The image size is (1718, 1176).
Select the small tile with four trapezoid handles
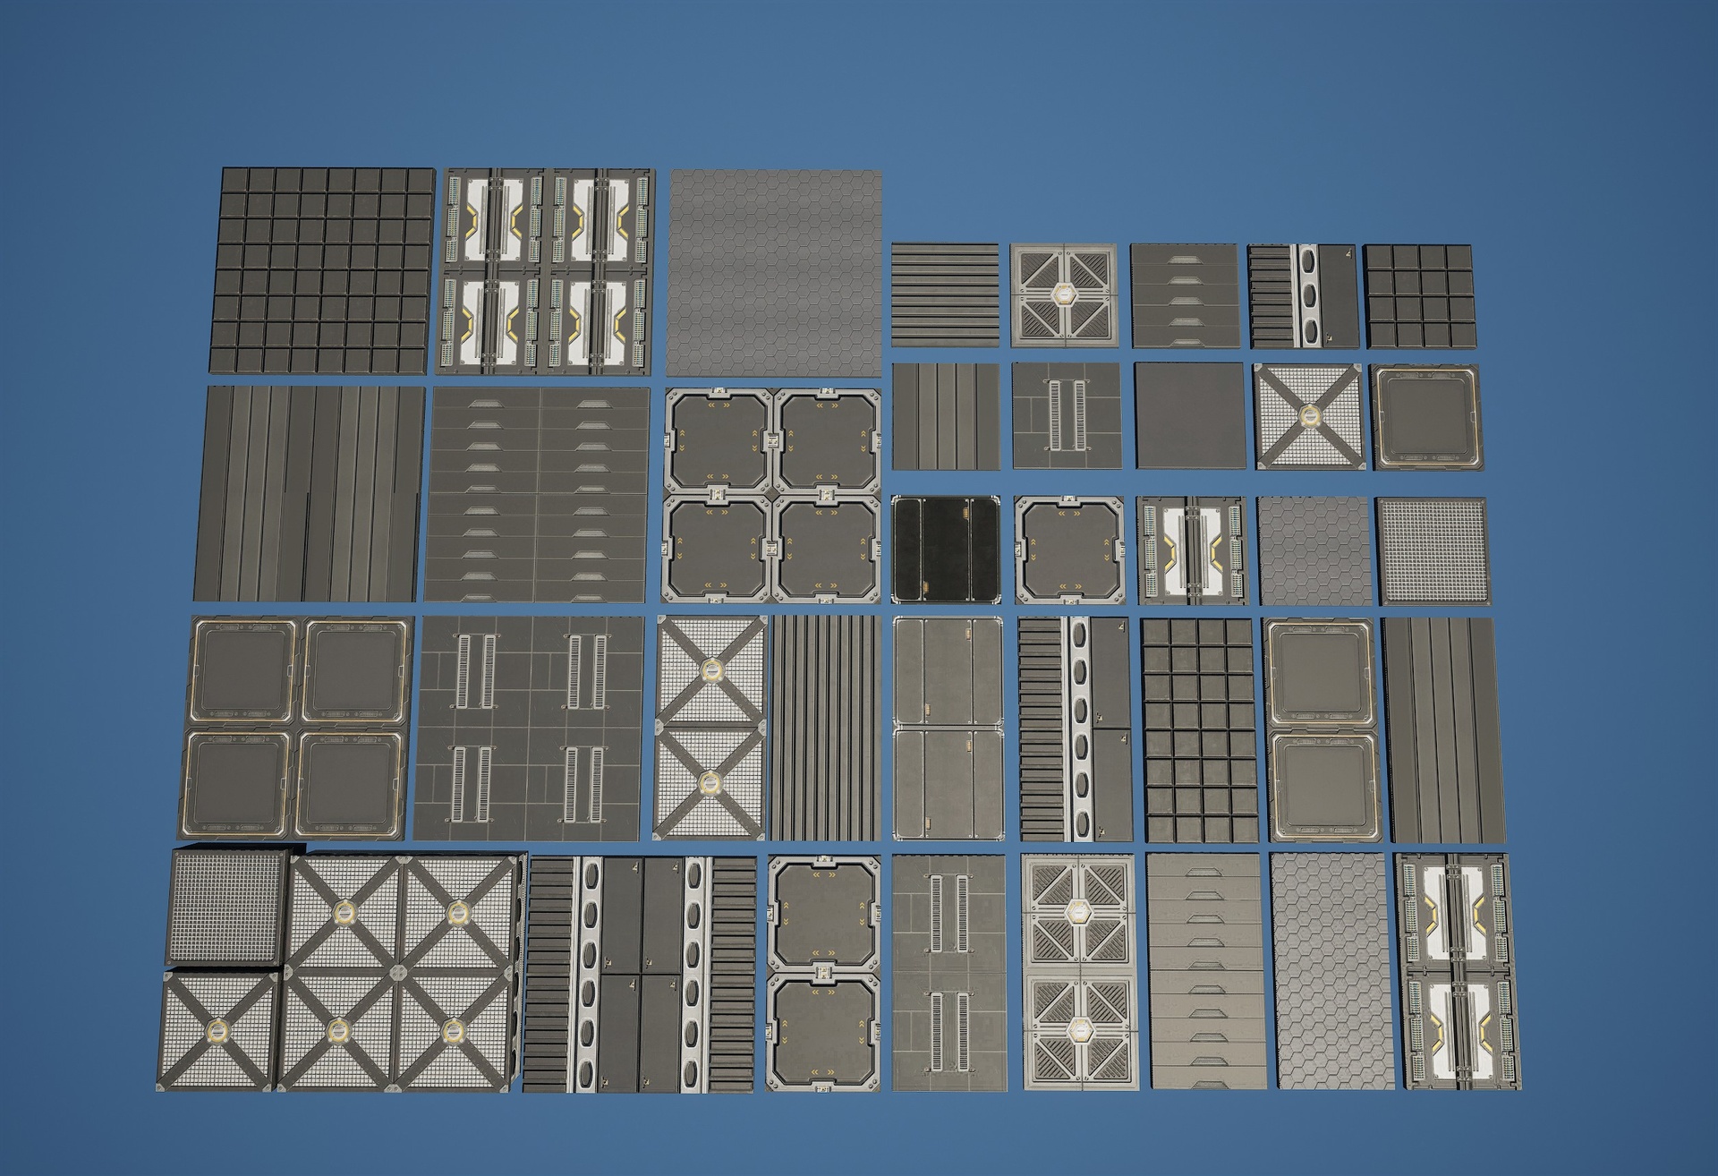tap(1185, 295)
